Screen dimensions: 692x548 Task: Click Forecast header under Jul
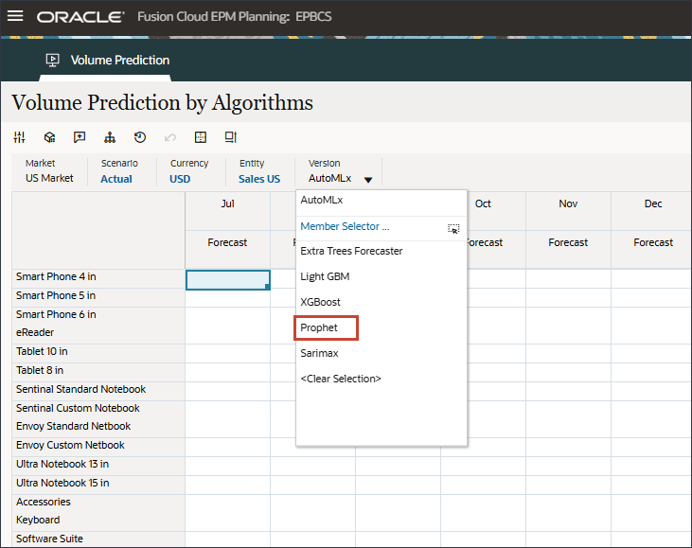click(227, 242)
